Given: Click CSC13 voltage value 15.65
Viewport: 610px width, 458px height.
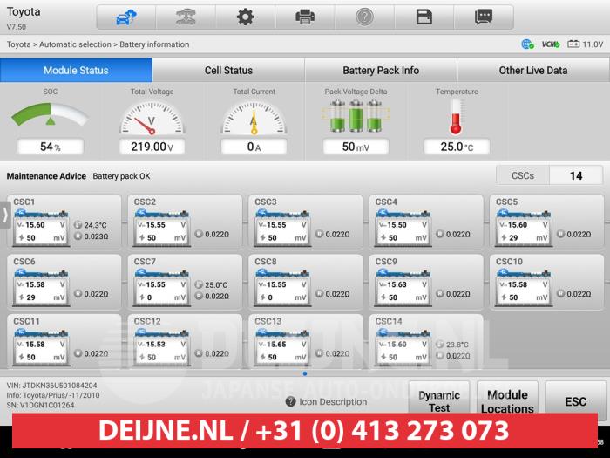Looking at the screenshot, I should click(x=276, y=345).
